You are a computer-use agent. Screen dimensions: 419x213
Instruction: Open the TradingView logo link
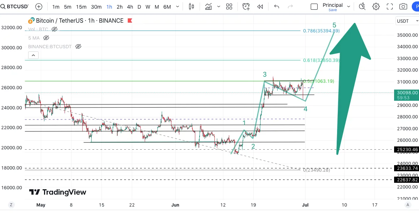tap(57, 192)
